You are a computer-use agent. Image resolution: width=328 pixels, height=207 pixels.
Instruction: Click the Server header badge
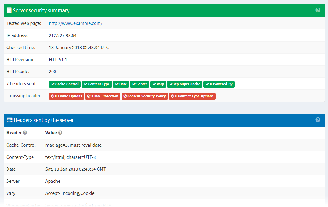pos(139,84)
